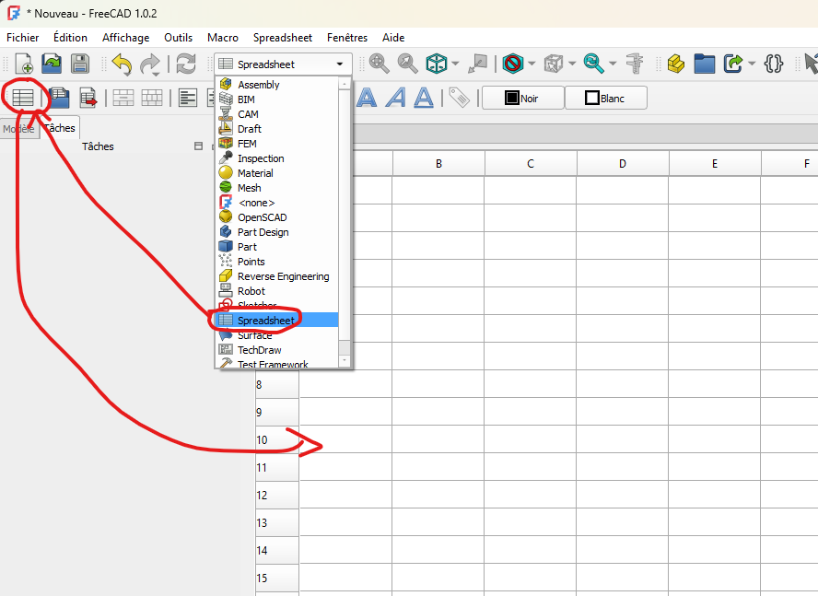Select Part Design workbench from list
The image size is (818, 596).
pos(277,232)
